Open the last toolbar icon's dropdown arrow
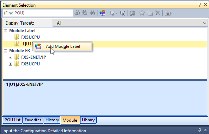This screenshot has width=209, height=134. click(x=172, y=13)
